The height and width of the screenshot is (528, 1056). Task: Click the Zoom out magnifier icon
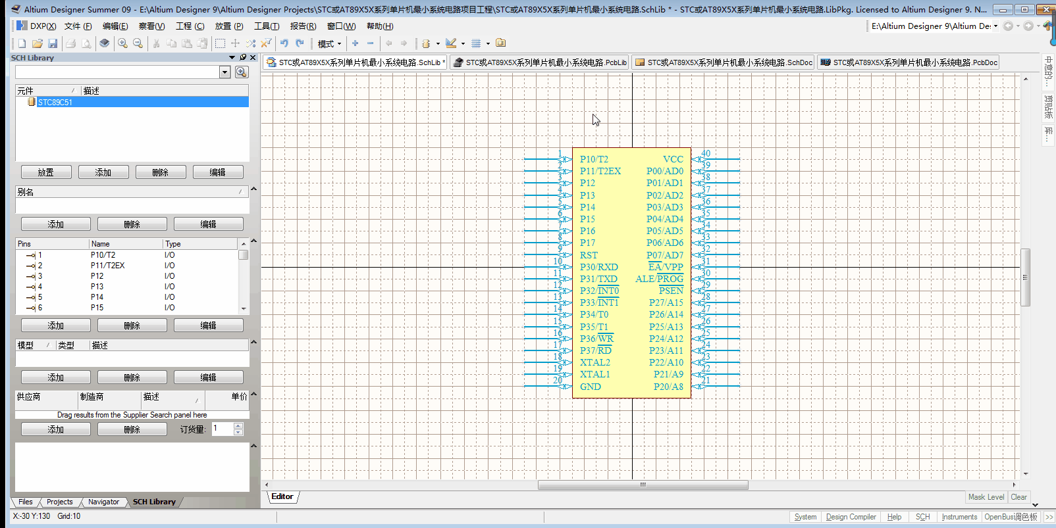coord(138,43)
